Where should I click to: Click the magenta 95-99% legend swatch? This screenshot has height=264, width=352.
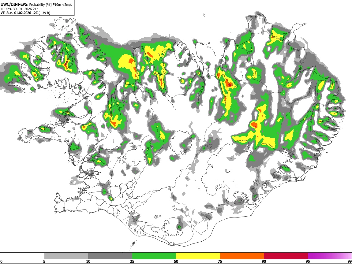tap(330, 256)
